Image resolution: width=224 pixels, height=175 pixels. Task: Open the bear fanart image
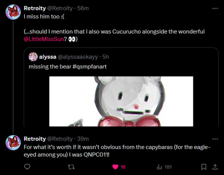point(121,101)
